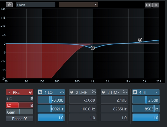The width and height of the screenshot is (167, 127).
Task: Select EQ point 4 on the curve
Action: point(140,40)
